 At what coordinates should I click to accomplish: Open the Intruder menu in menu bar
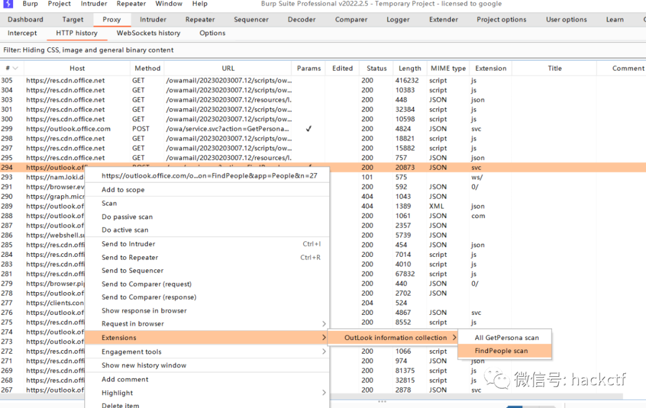click(94, 4)
